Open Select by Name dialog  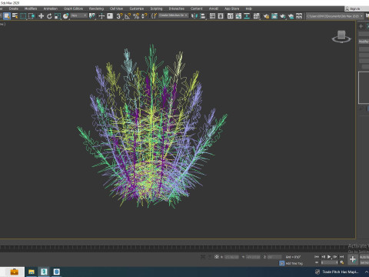pos(15,16)
